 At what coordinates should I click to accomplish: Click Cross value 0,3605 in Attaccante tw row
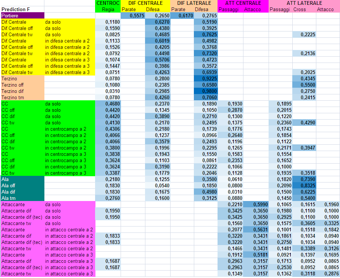pyautogui.click(x=304, y=223)
